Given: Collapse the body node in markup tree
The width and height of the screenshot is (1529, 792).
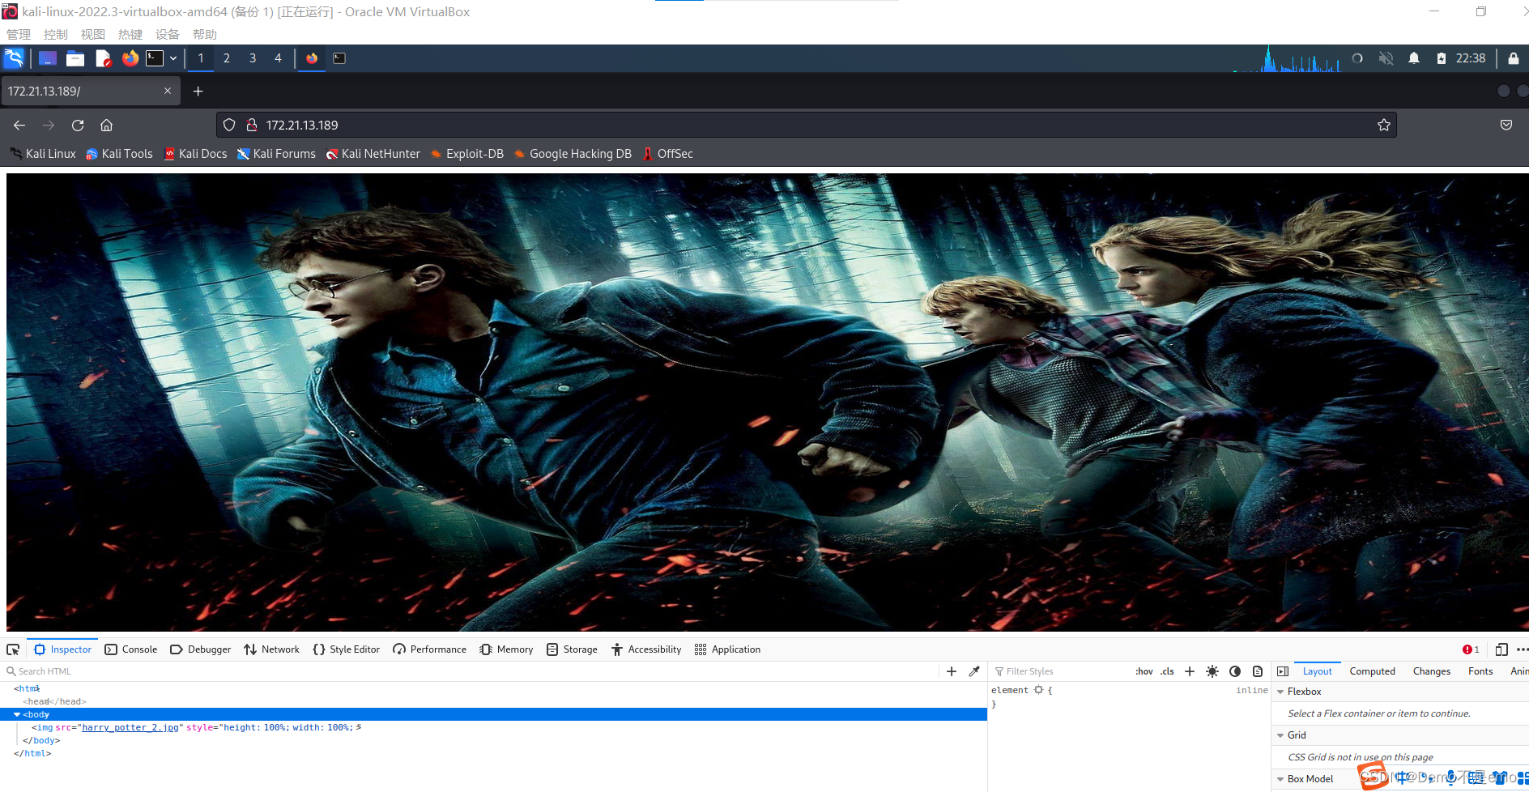Looking at the screenshot, I should click(17, 714).
